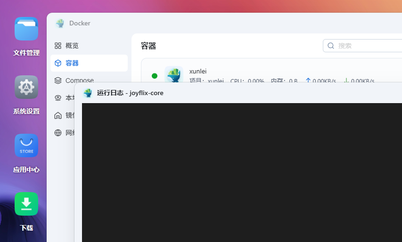Open the 系统设置 gear desktop icon
The width and height of the screenshot is (402, 242).
(26, 87)
